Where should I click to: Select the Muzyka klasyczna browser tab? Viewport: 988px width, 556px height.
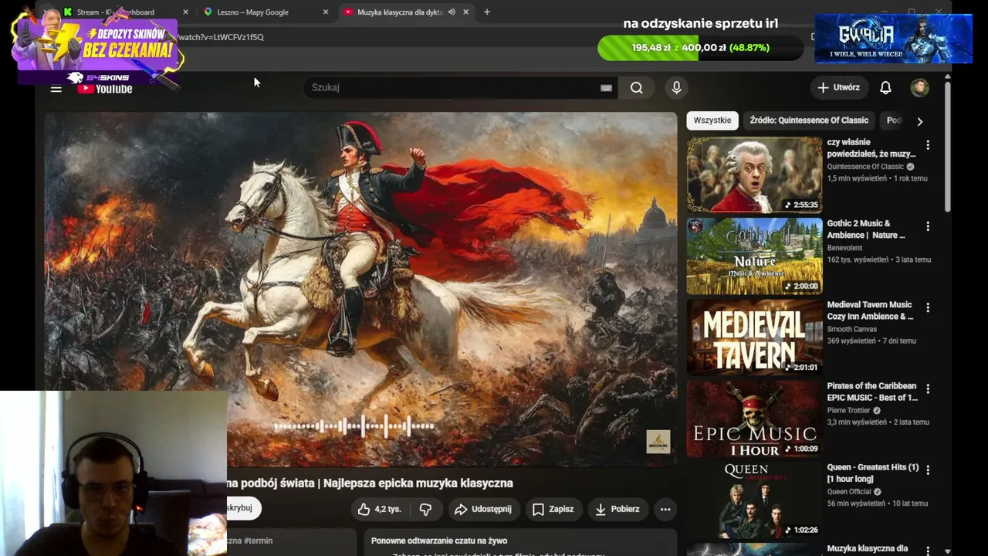coord(405,12)
